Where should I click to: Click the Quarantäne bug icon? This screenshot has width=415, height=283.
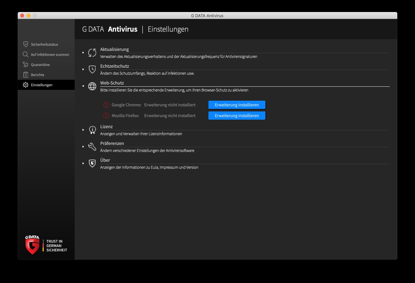(x=26, y=65)
